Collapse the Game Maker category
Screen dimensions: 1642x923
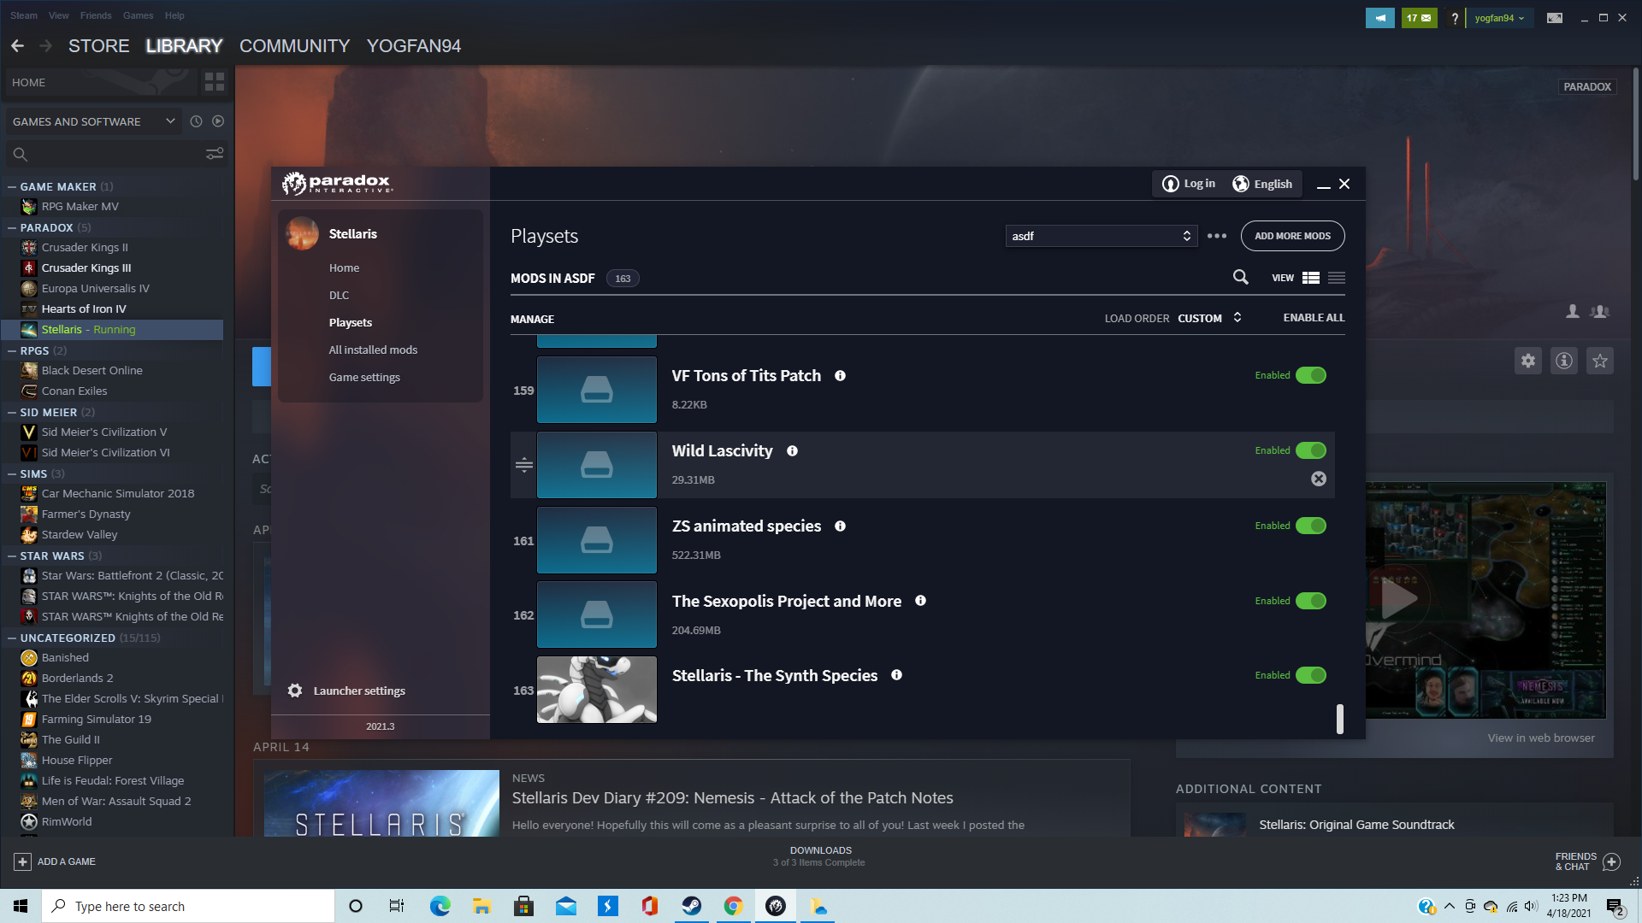12,186
